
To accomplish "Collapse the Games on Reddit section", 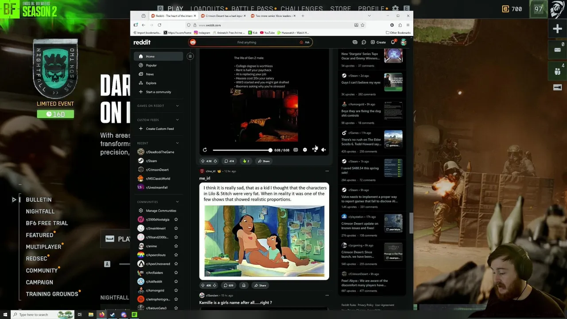I will pos(177,106).
